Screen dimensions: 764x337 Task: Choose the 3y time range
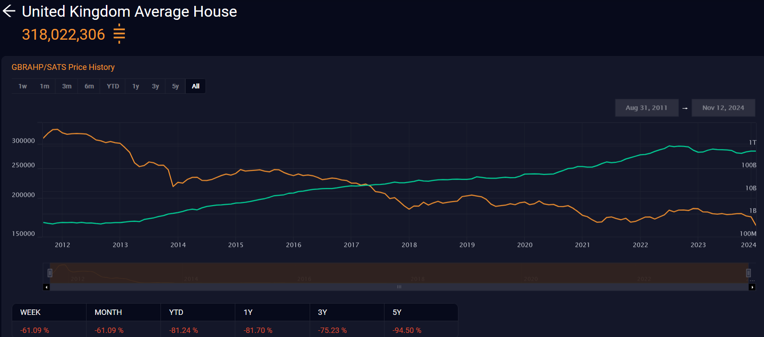[x=156, y=86]
